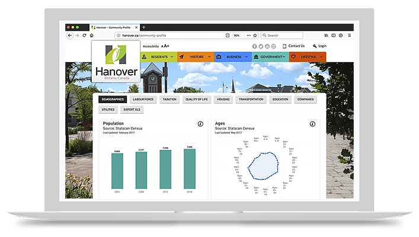Open a new tab with the plus button
The height and width of the screenshot is (237, 419).
tap(144, 27)
